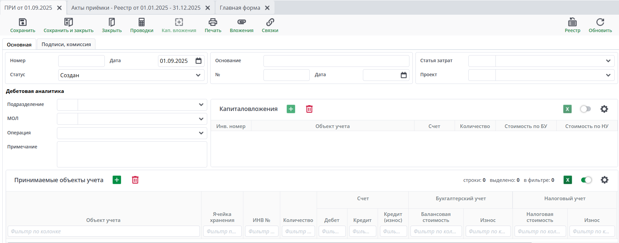Enable the Капиталовложения filter toggle
Image resolution: width=619 pixels, height=243 pixels.
(586, 109)
